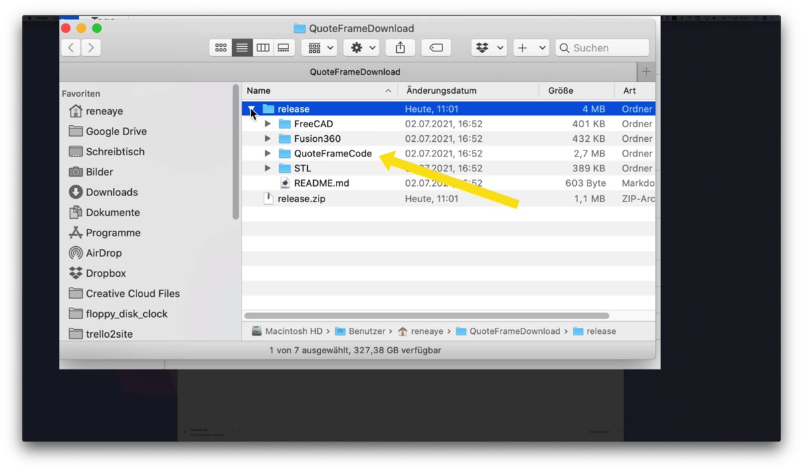Click Benutzer in path bar
Screen dimensions: 803x471
click(360, 331)
